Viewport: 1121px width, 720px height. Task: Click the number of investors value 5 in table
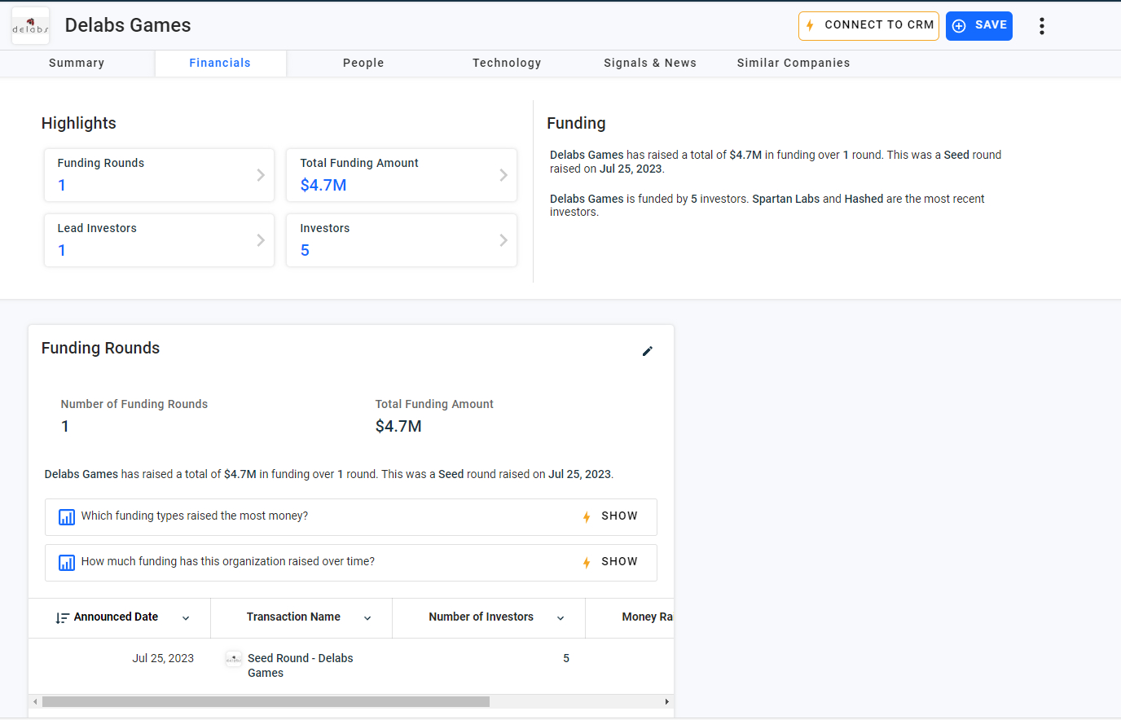tap(566, 658)
